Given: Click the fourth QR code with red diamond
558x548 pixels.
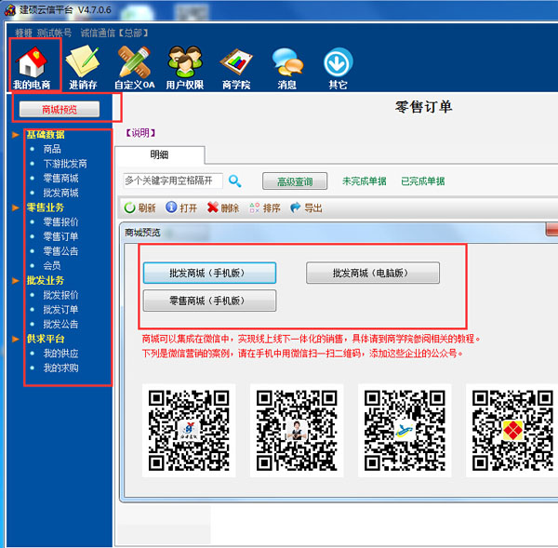Looking at the screenshot, I should click(512, 431).
